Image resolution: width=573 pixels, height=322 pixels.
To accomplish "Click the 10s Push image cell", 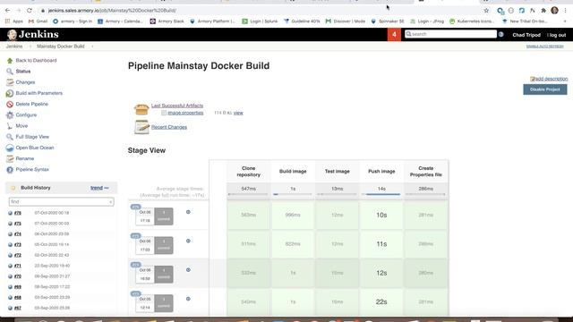I will pos(381,215).
